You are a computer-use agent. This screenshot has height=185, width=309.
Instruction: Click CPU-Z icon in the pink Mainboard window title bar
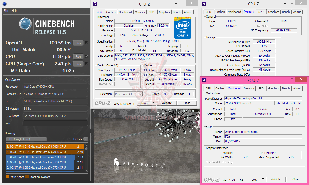pos(204,80)
